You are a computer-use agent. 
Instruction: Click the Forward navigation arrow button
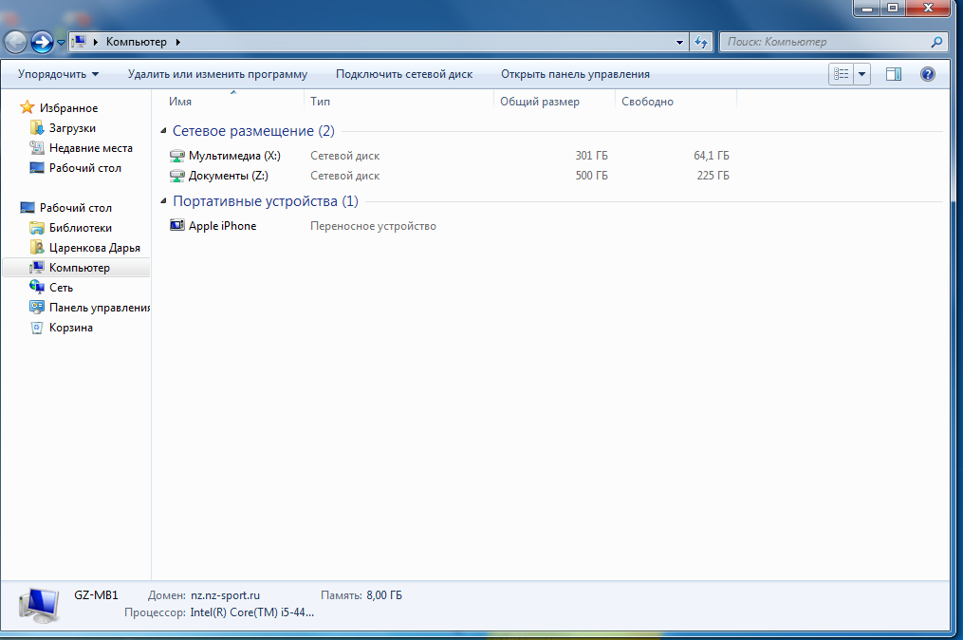pos(42,42)
